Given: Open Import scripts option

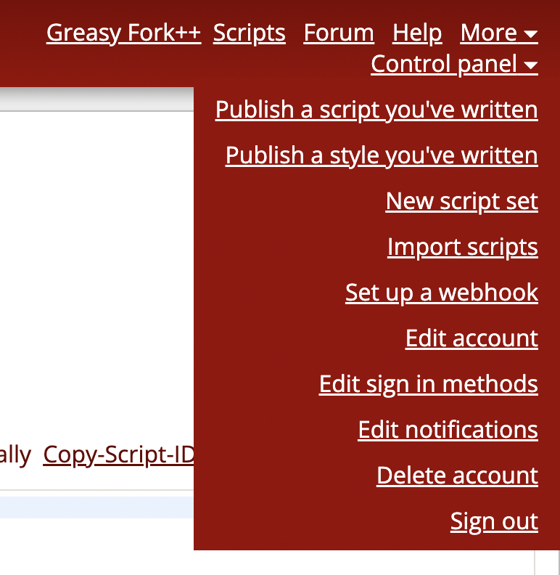Looking at the screenshot, I should pyautogui.click(x=462, y=247).
